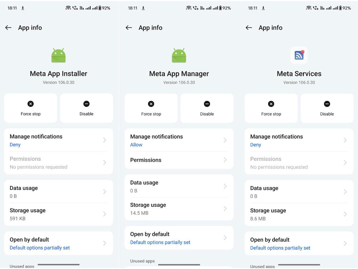Open Permissions for Meta App Manager
Image resolution: width=358 pixels, height=269 pixels.
click(x=179, y=160)
